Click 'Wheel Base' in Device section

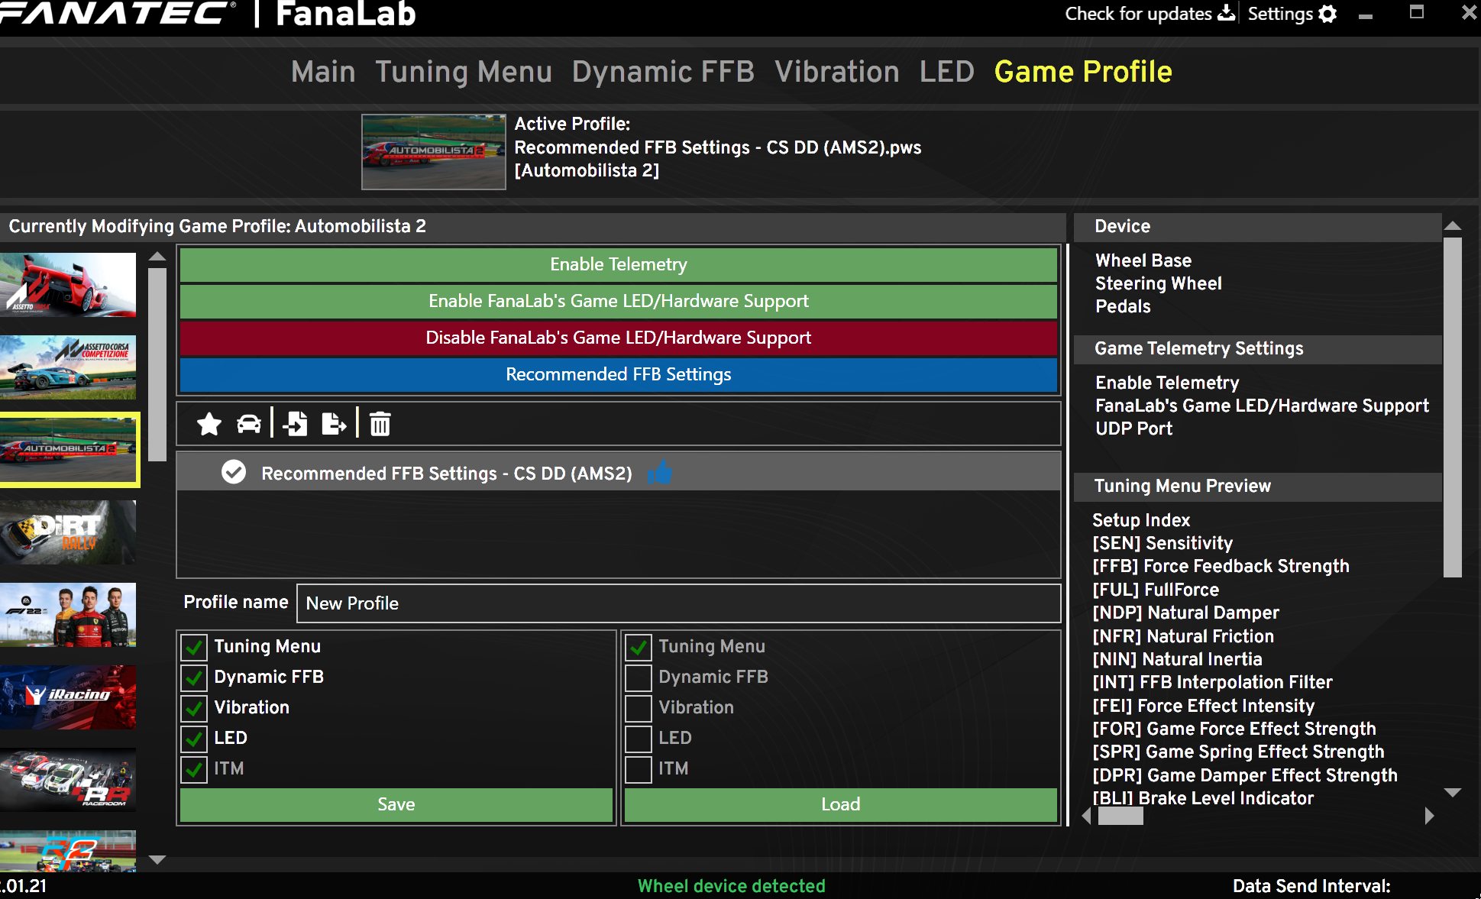click(1143, 260)
